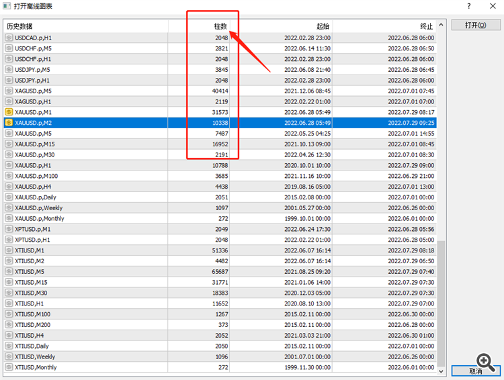Click start date 2019.08.16 05:00

click(x=307, y=187)
